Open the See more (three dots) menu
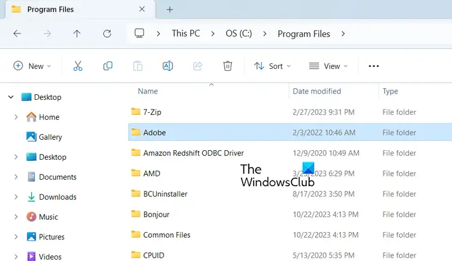 (x=374, y=66)
